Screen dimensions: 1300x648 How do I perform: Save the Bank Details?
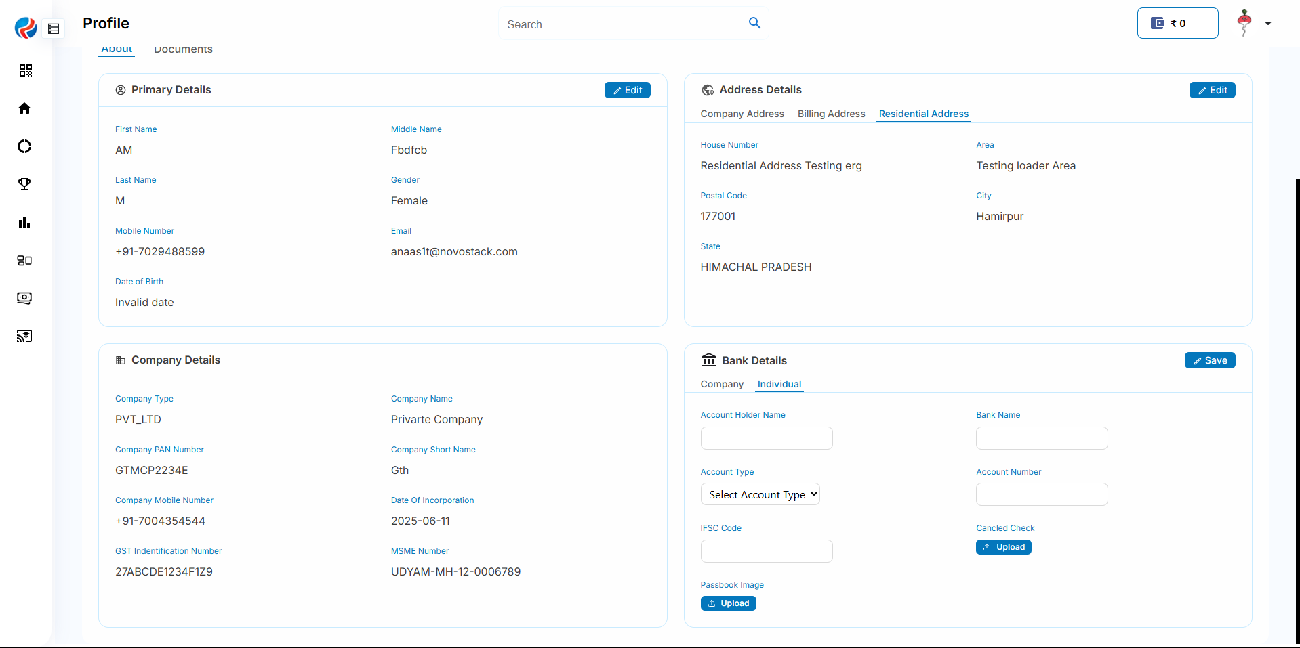coord(1209,360)
